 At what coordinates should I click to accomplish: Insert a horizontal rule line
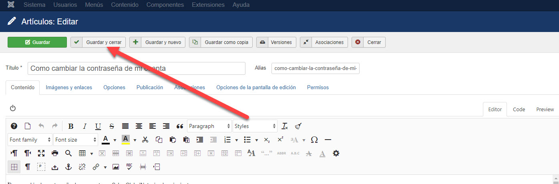click(328, 140)
